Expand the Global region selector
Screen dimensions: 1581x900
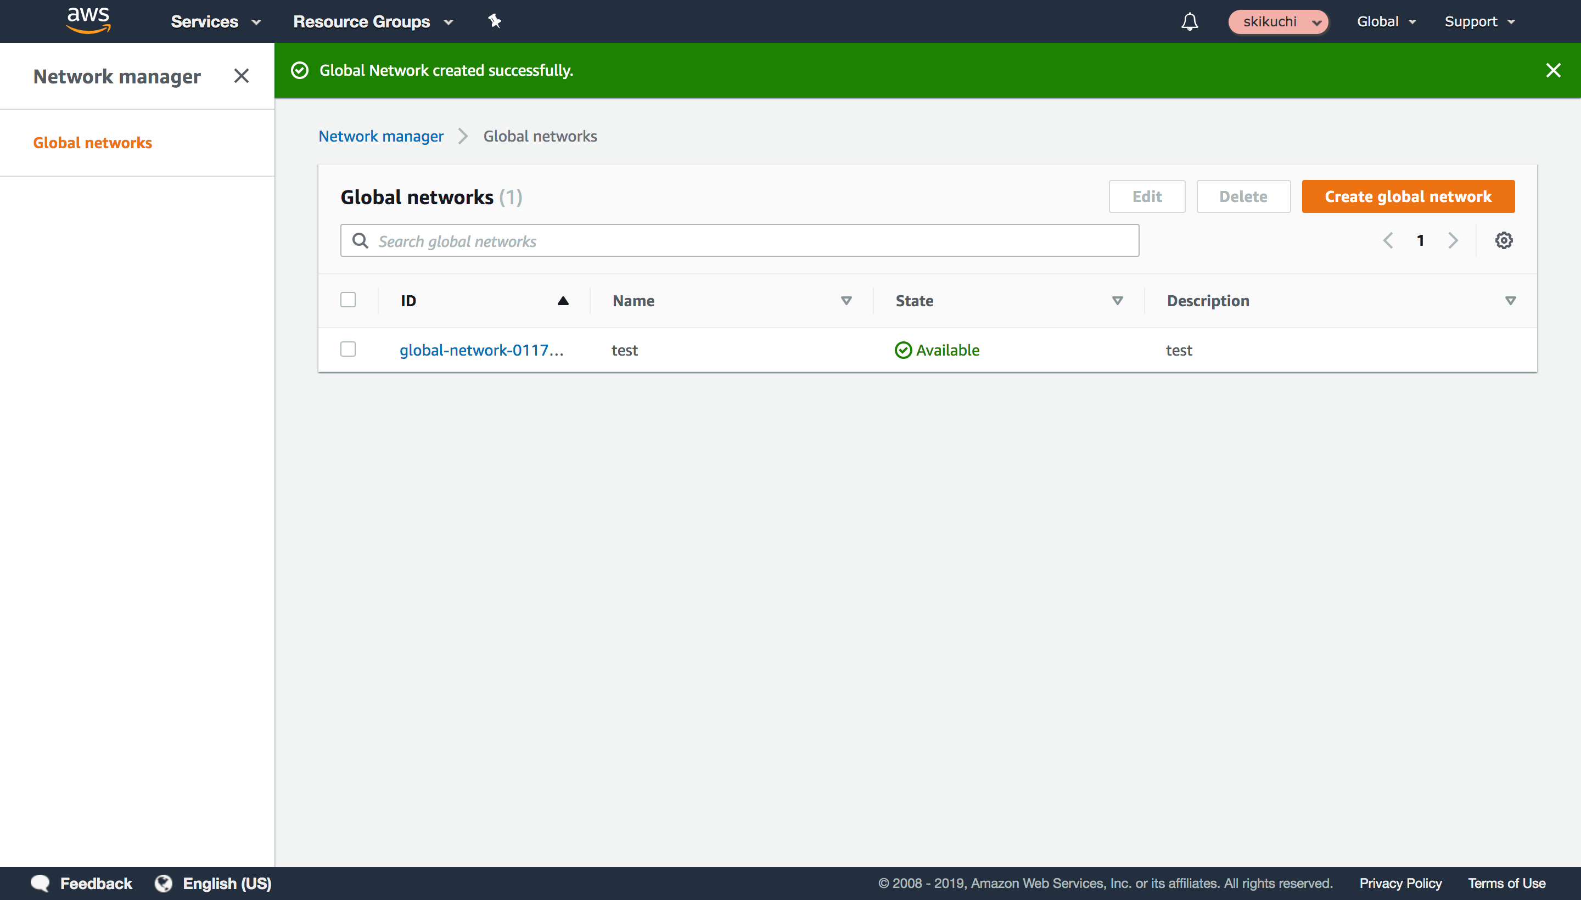pos(1386,21)
